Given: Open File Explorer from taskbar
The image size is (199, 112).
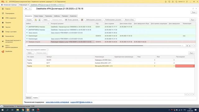Looking at the screenshot, I should [18, 110].
